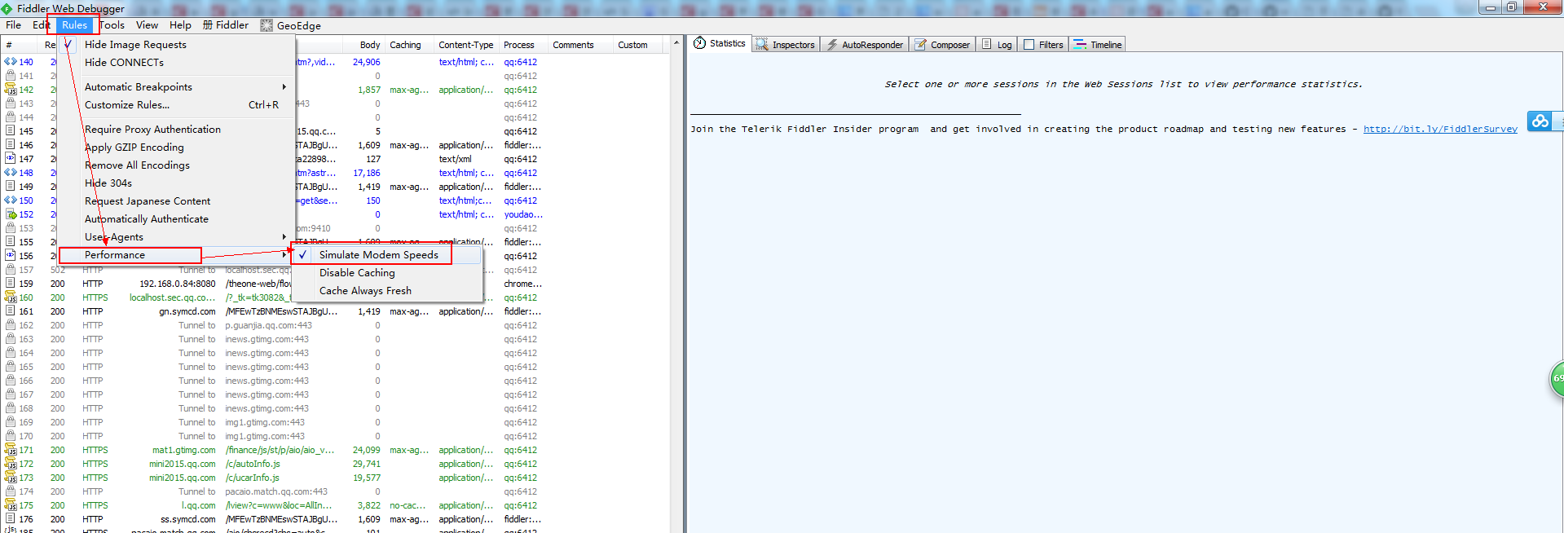Select session 147 xml icon
The image size is (1564, 533).
click(x=11, y=159)
